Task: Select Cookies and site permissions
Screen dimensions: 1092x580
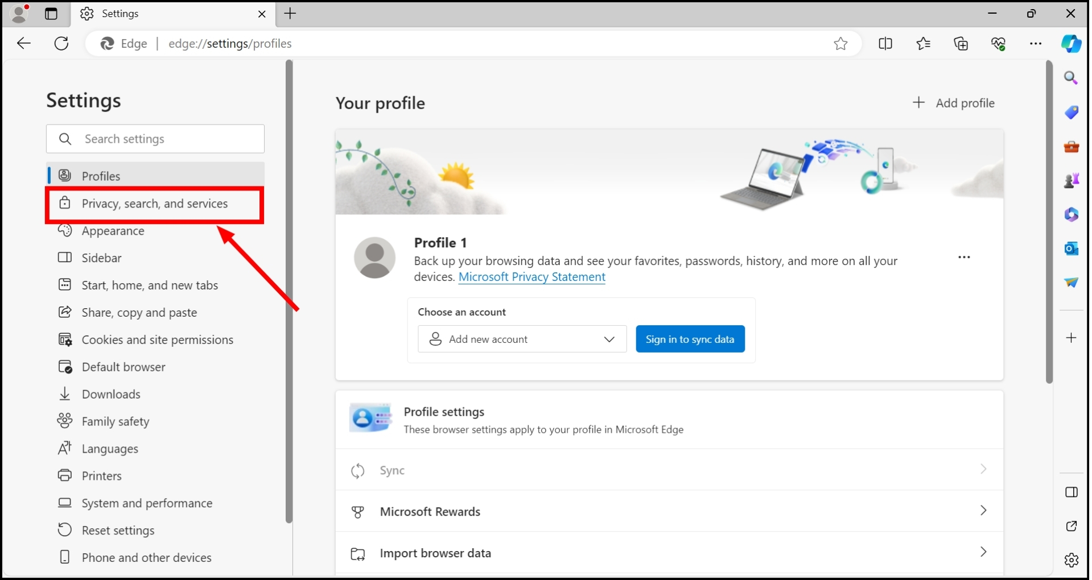Action: coord(157,339)
